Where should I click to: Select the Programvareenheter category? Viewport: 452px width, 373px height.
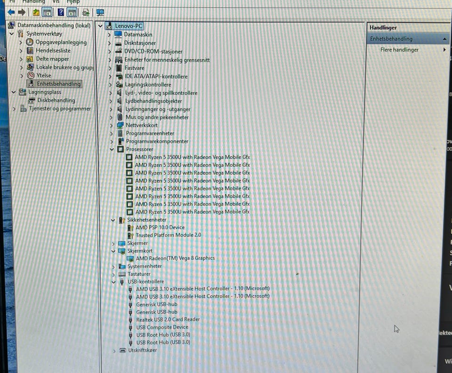(x=150, y=133)
